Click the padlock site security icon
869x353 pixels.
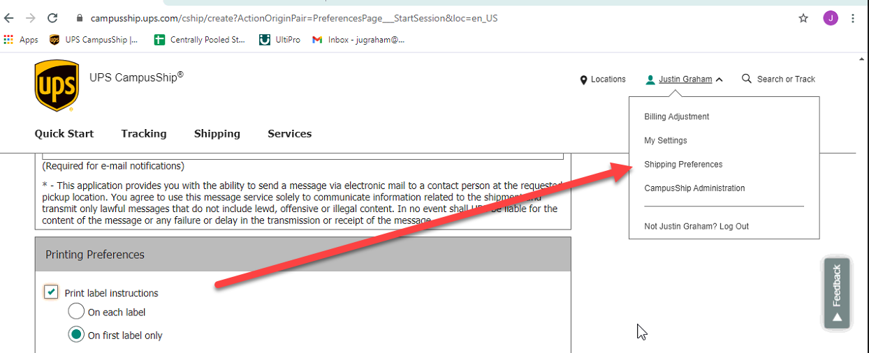pyautogui.click(x=80, y=18)
